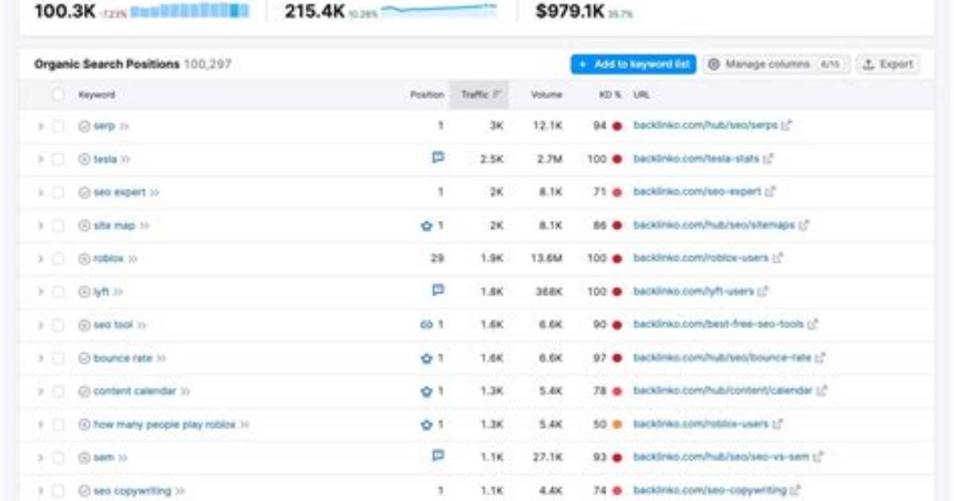Image resolution: width=954 pixels, height=501 pixels.
Task: Click double-arrow icon after bounce rate keyword
Action: pos(161,358)
